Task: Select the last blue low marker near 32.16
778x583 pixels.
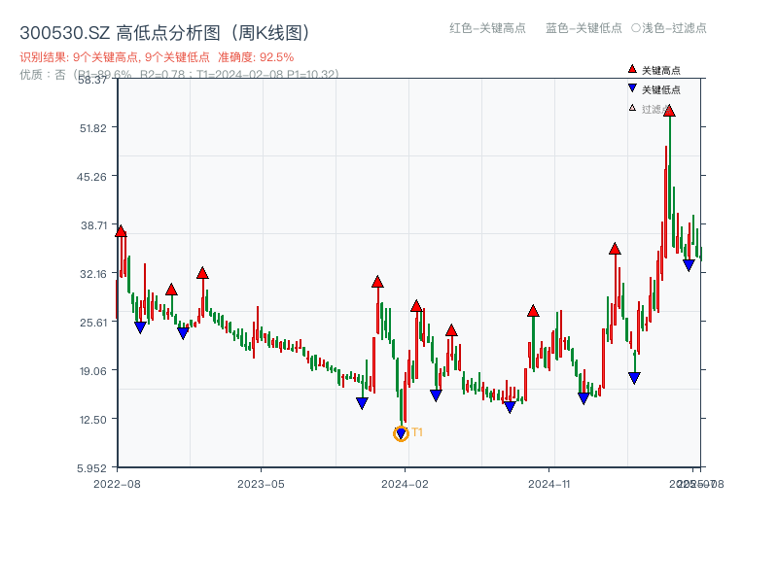Action: [x=689, y=265]
